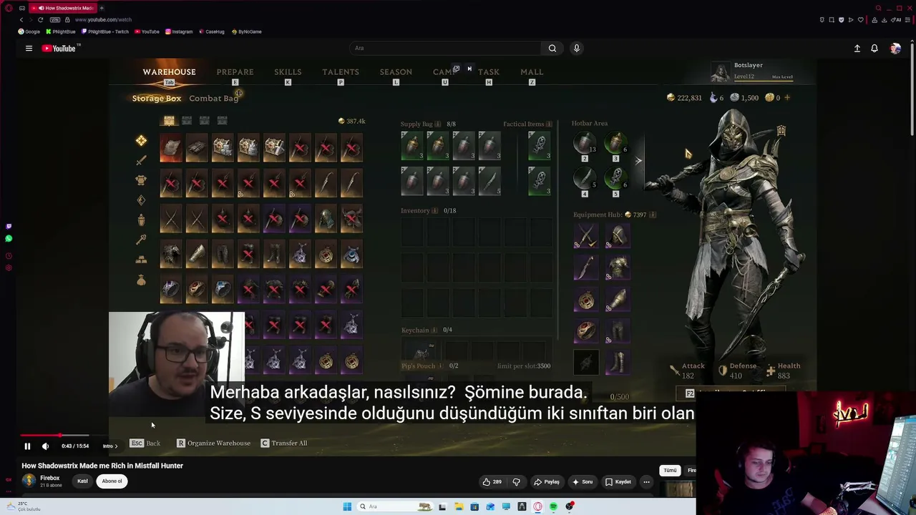Click the TALENTS game tab
Screen dimensions: 916x515
tap(341, 72)
